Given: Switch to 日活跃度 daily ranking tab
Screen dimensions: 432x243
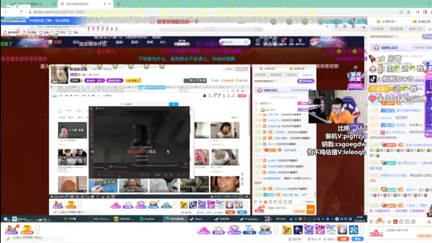Looking at the screenshot, I should (x=377, y=29).
